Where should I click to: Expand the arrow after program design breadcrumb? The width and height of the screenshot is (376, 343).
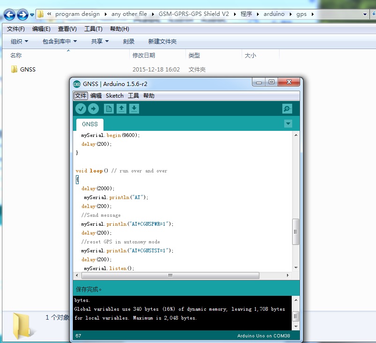click(105, 14)
